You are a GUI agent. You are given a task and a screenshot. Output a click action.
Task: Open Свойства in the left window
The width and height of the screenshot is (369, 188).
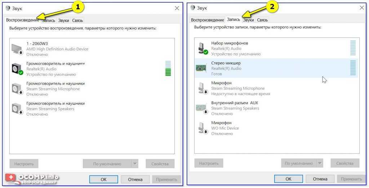(160, 164)
